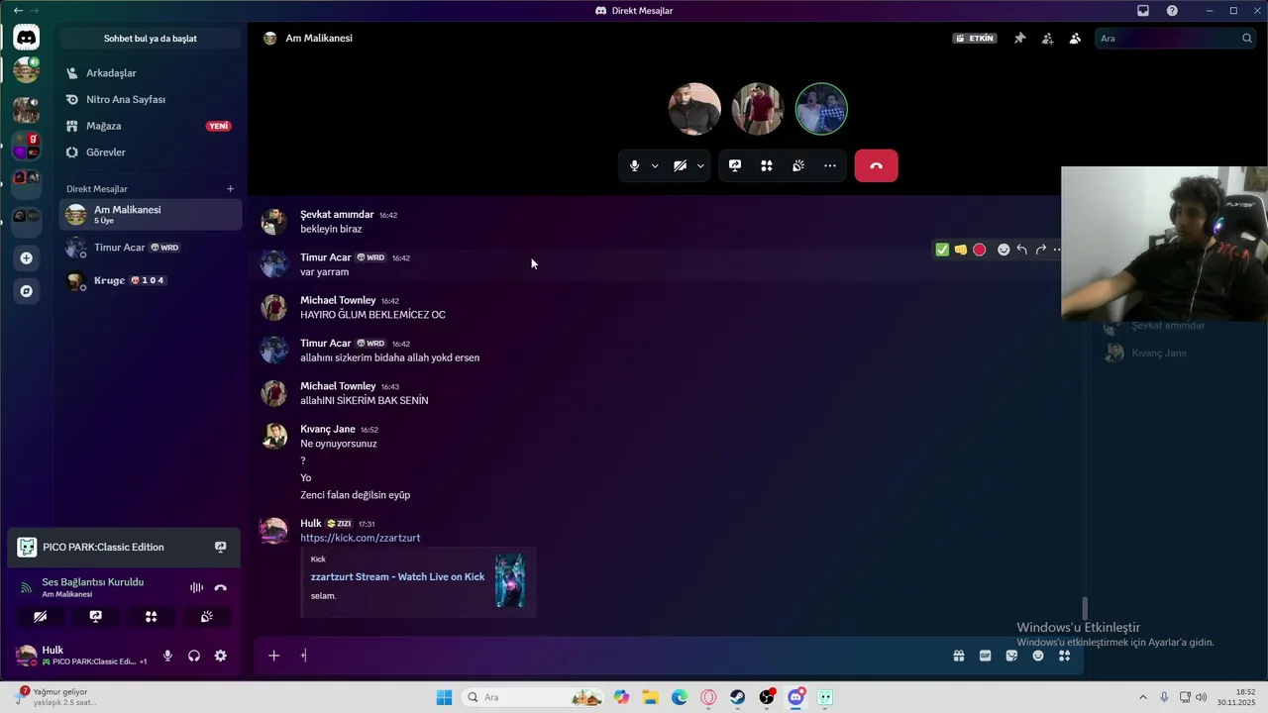Toggle camera in call controls
Image resolution: width=1268 pixels, height=713 pixels.
point(680,166)
